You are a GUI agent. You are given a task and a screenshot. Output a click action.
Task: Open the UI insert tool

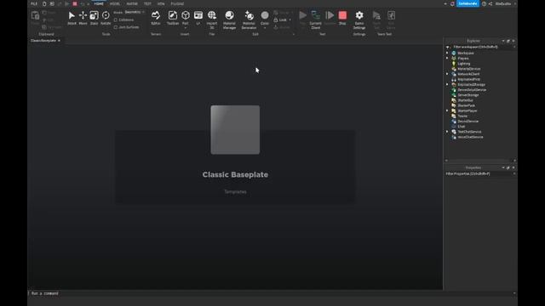tap(198, 18)
